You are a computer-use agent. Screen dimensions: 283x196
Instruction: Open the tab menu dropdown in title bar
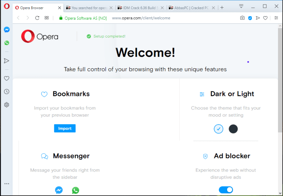(241, 6)
